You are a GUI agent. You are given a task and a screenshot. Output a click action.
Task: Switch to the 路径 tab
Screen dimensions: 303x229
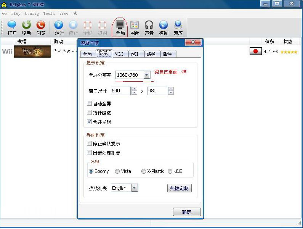[151, 54]
